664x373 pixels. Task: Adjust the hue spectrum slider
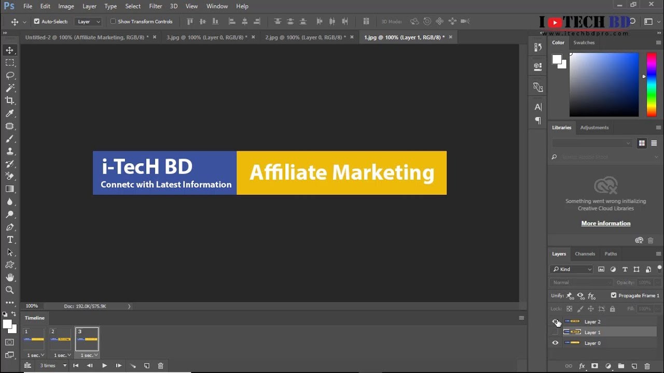[x=652, y=84]
